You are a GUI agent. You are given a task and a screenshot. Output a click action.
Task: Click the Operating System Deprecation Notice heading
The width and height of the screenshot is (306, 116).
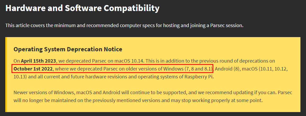pos(68,49)
